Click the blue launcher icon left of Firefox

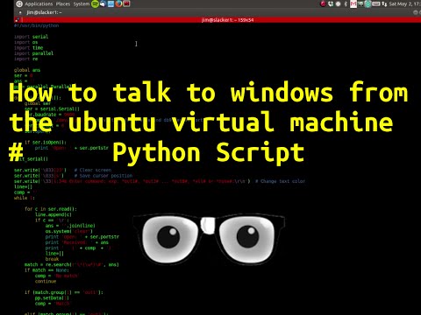[x=111, y=3]
